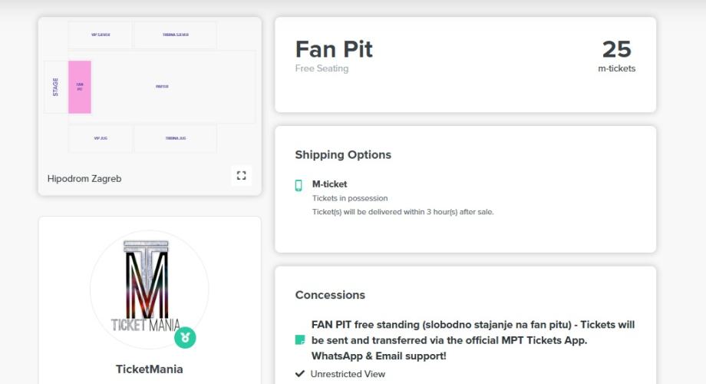This screenshot has height=384, width=706.
Task: Open the TicketMania seller name link
Action: coord(149,369)
